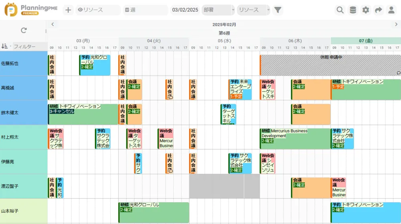The width and height of the screenshot is (401, 224).
Task: Select resource 佐藤拓也
Action: tap(24, 63)
